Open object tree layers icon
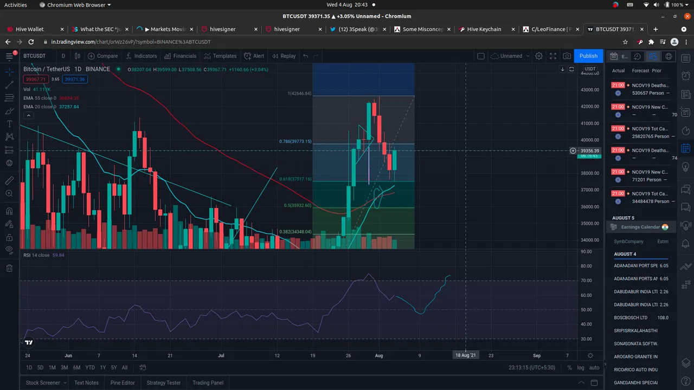This screenshot has width=694, height=390. tap(685, 363)
